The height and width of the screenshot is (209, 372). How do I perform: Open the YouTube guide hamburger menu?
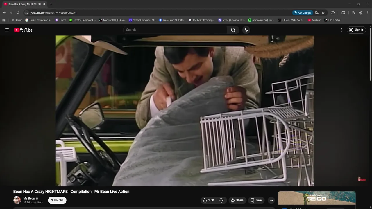point(7,30)
